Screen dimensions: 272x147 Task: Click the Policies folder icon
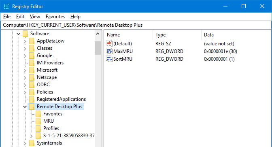[32, 92]
